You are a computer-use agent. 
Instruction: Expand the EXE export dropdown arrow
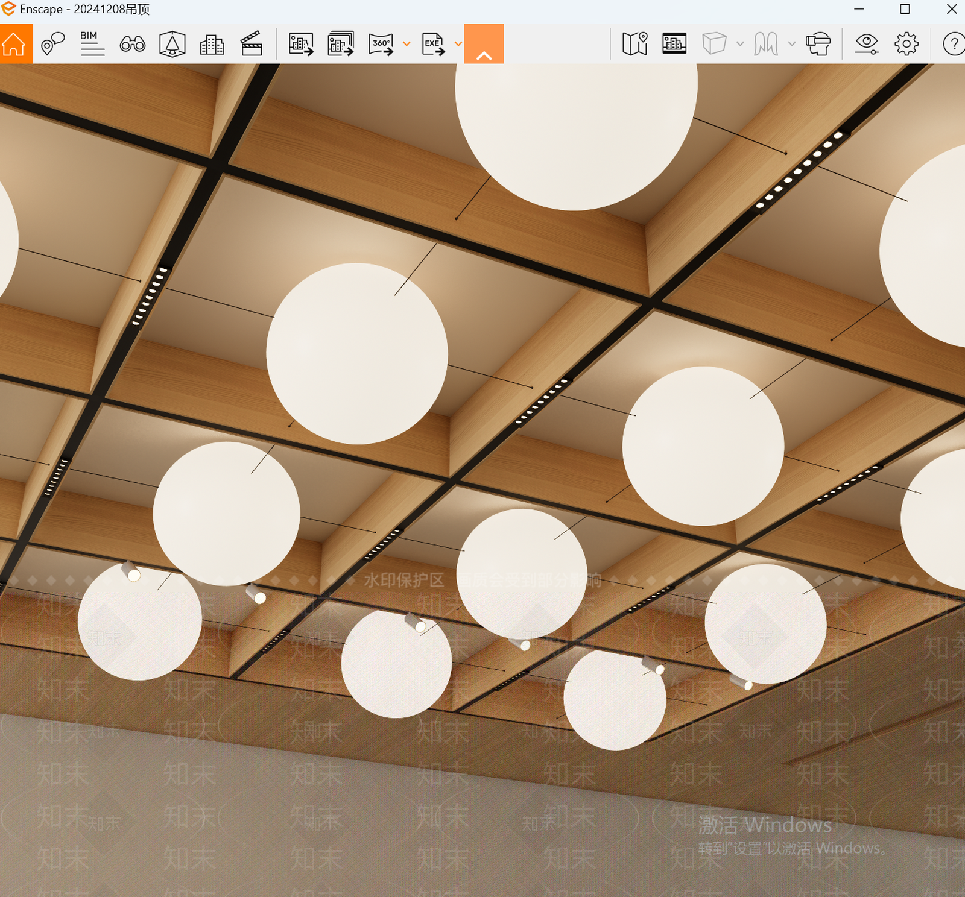click(458, 44)
